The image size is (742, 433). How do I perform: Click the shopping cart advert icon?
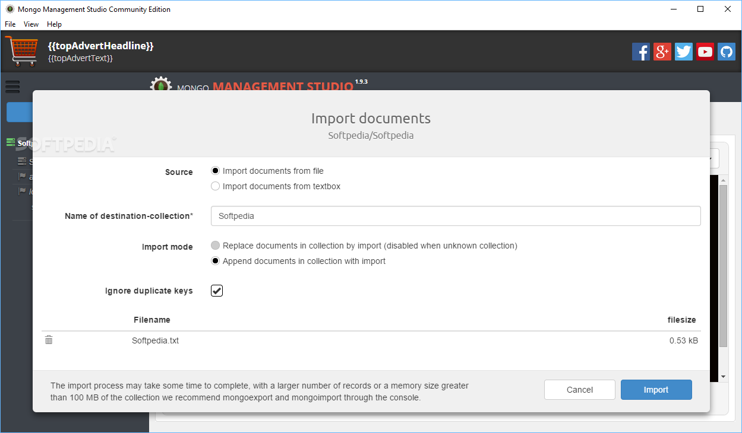[21, 51]
